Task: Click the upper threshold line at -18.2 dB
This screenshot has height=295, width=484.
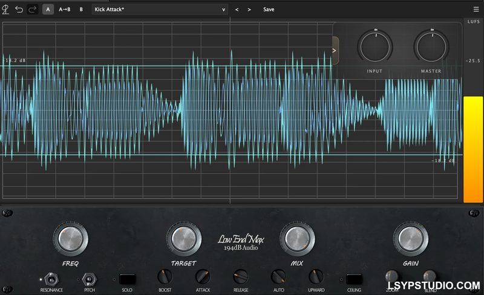Action: [x=167, y=66]
